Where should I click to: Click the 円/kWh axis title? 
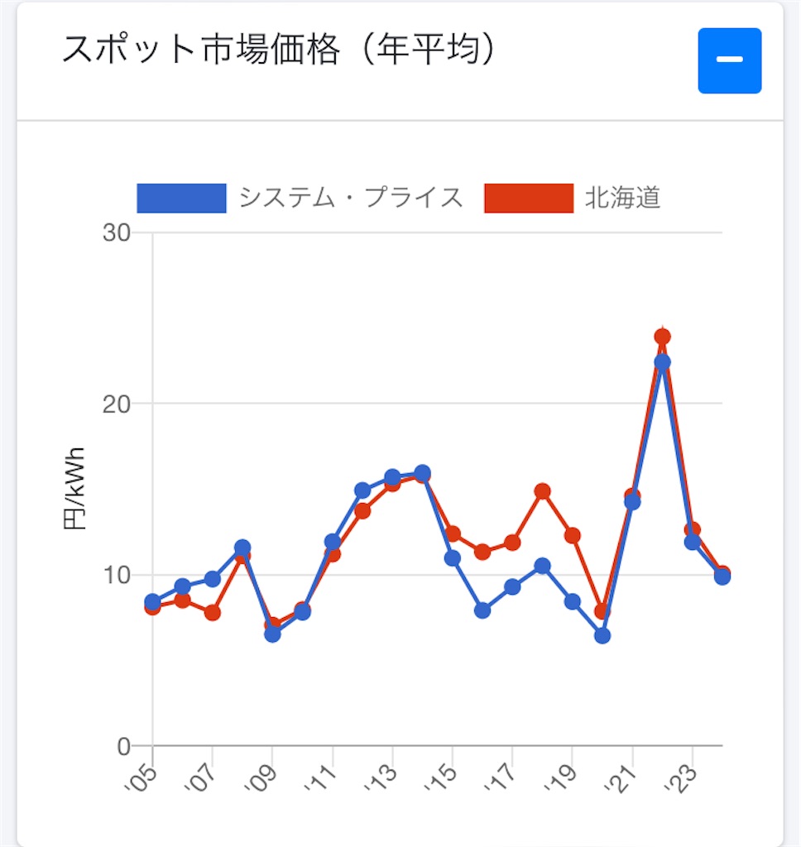74,488
